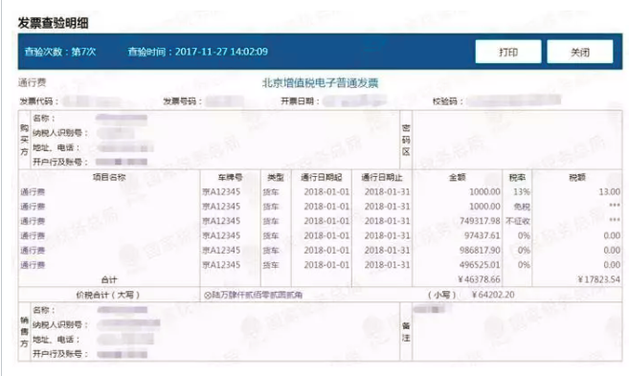This screenshot has height=376, width=629.
Task: Click the 备注 remarks section label
Action: point(406,332)
